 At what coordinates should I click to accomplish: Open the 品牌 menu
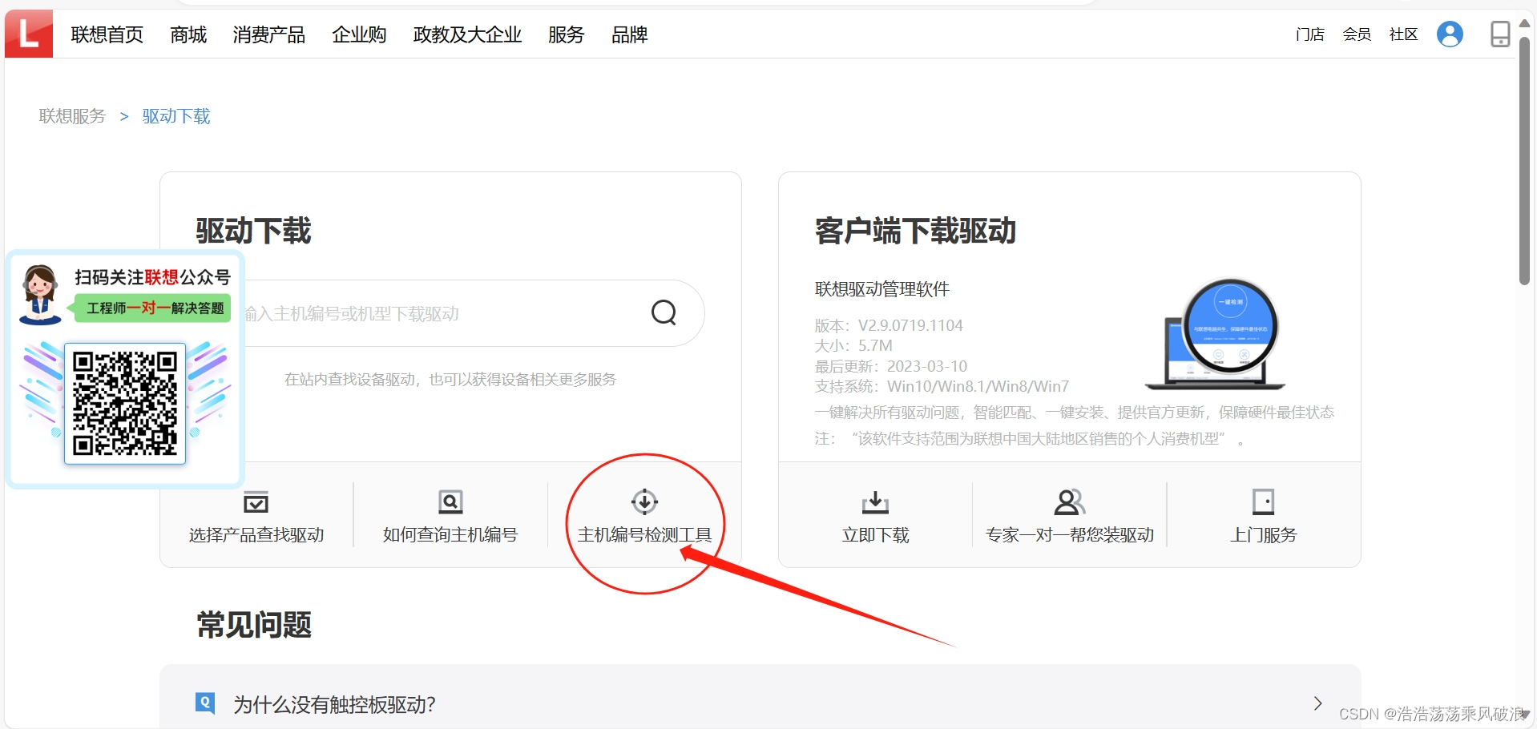tap(628, 34)
